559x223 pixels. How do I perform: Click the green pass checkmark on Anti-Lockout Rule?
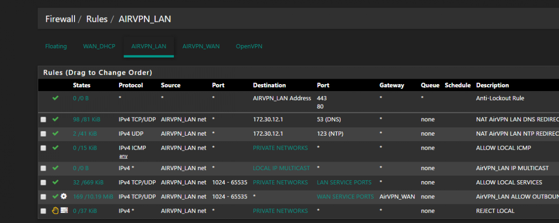(55, 98)
